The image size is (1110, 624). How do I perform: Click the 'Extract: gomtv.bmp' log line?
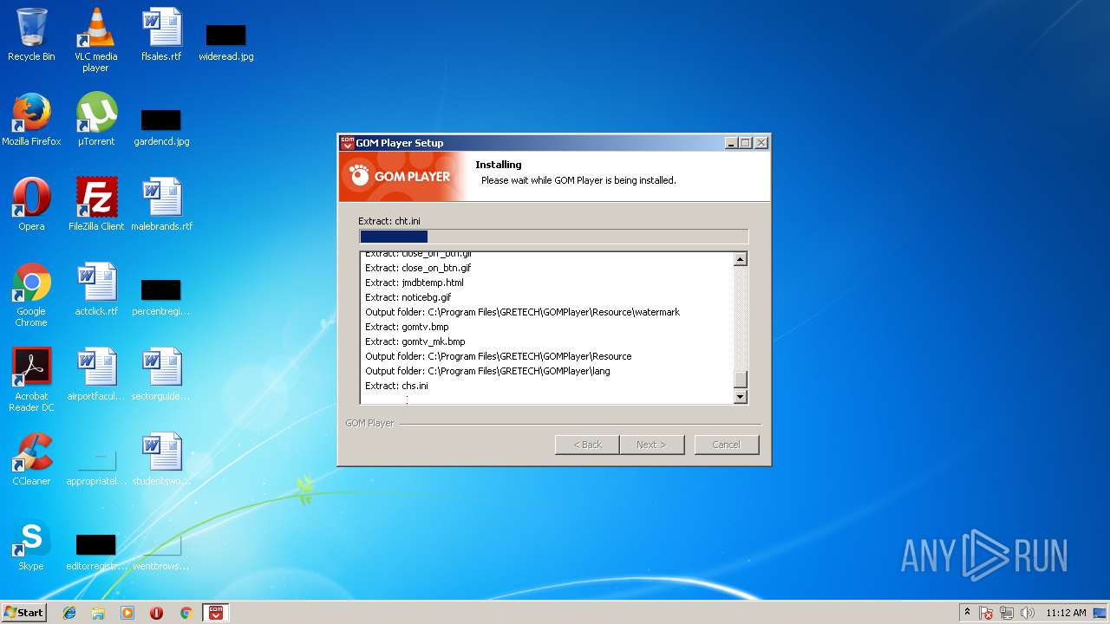point(407,327)
